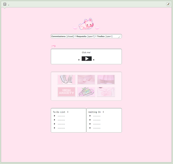Click the Requests: [open?] text
This screenshot has width=173, height=164.
tap(85, 36)
